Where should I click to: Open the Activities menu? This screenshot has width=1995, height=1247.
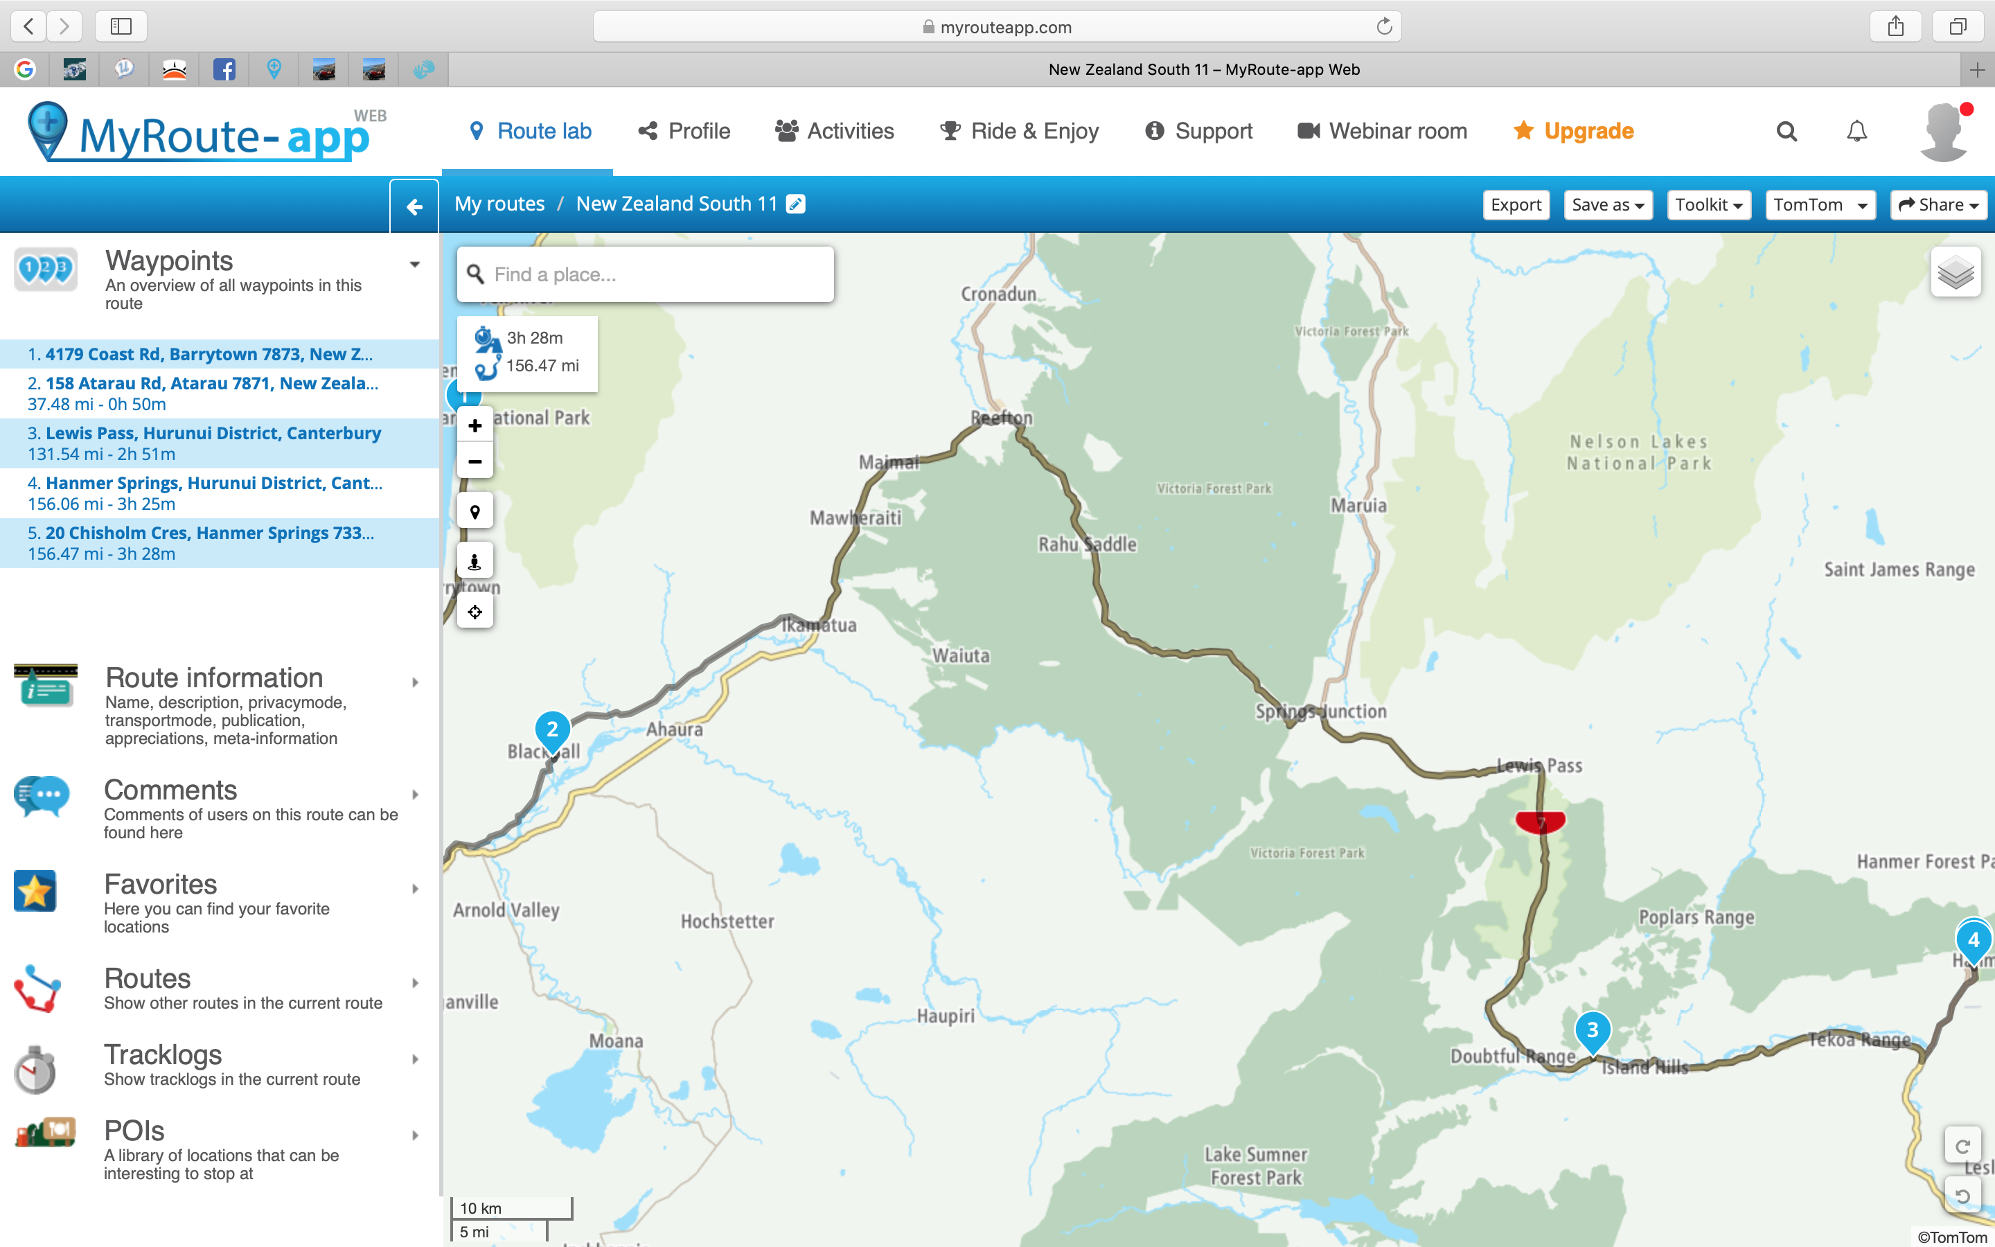(x=834, y=131)
